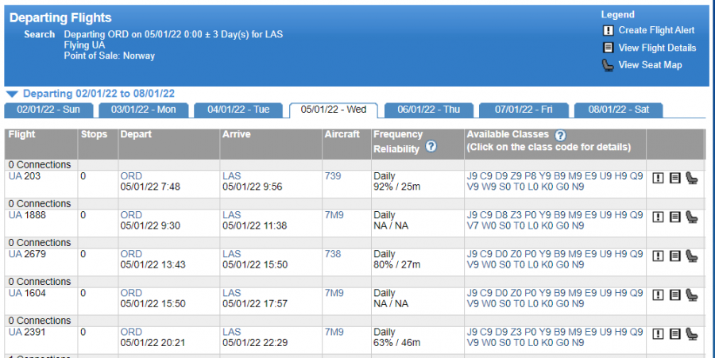Open the UA link for flight 2679

pos(15,254)
